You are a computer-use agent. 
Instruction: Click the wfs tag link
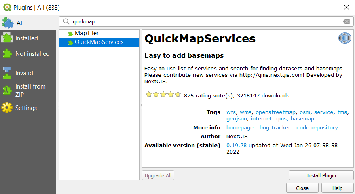pyautogui.click(x=231, y=112)
